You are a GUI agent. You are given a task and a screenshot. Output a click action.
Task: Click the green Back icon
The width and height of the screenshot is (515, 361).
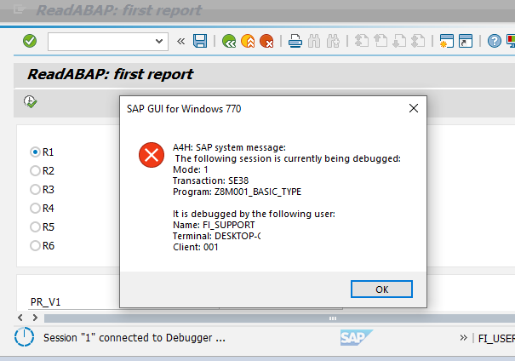tap(229, 42)
